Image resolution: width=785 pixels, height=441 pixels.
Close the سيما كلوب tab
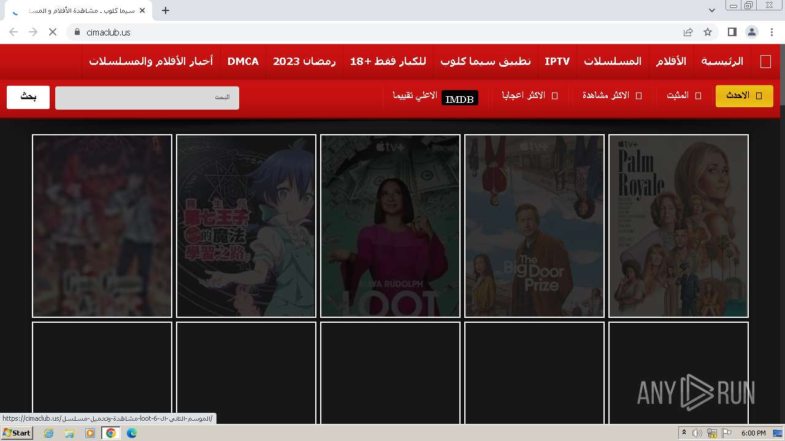pos(142,10)
